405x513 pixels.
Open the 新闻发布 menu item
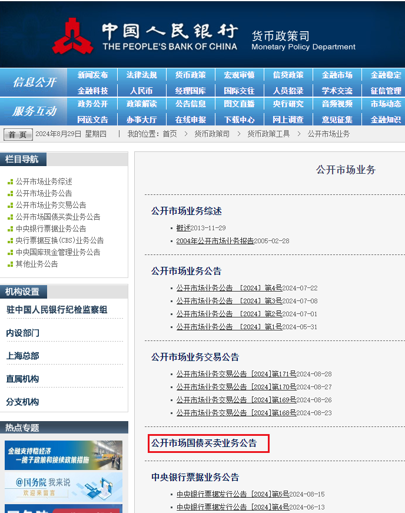click(92, 75)
